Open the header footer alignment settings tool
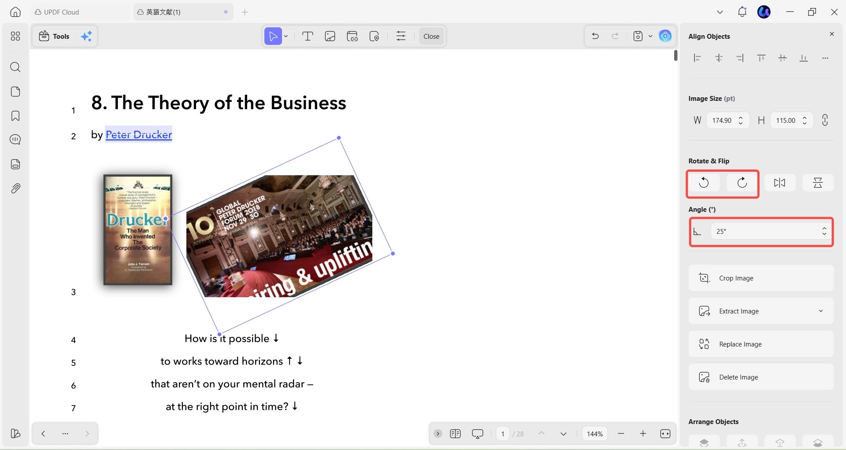 (x=401, y=36)
